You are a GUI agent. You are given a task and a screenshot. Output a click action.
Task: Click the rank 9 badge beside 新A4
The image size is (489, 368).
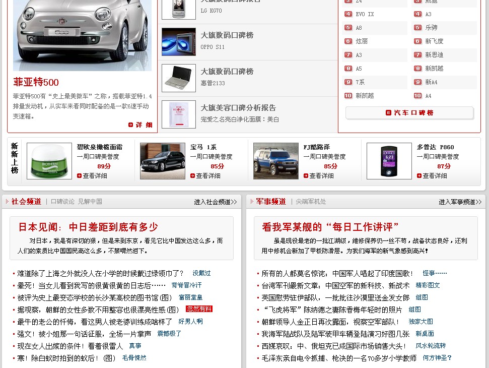[417, 82]
